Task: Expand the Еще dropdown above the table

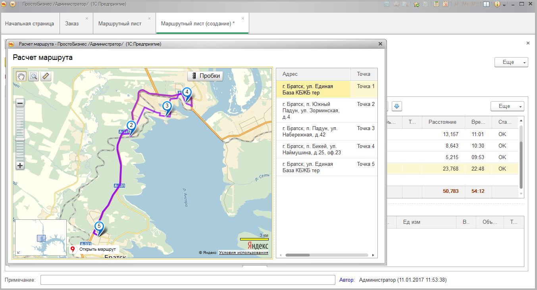Action: [x=507, y=106]
